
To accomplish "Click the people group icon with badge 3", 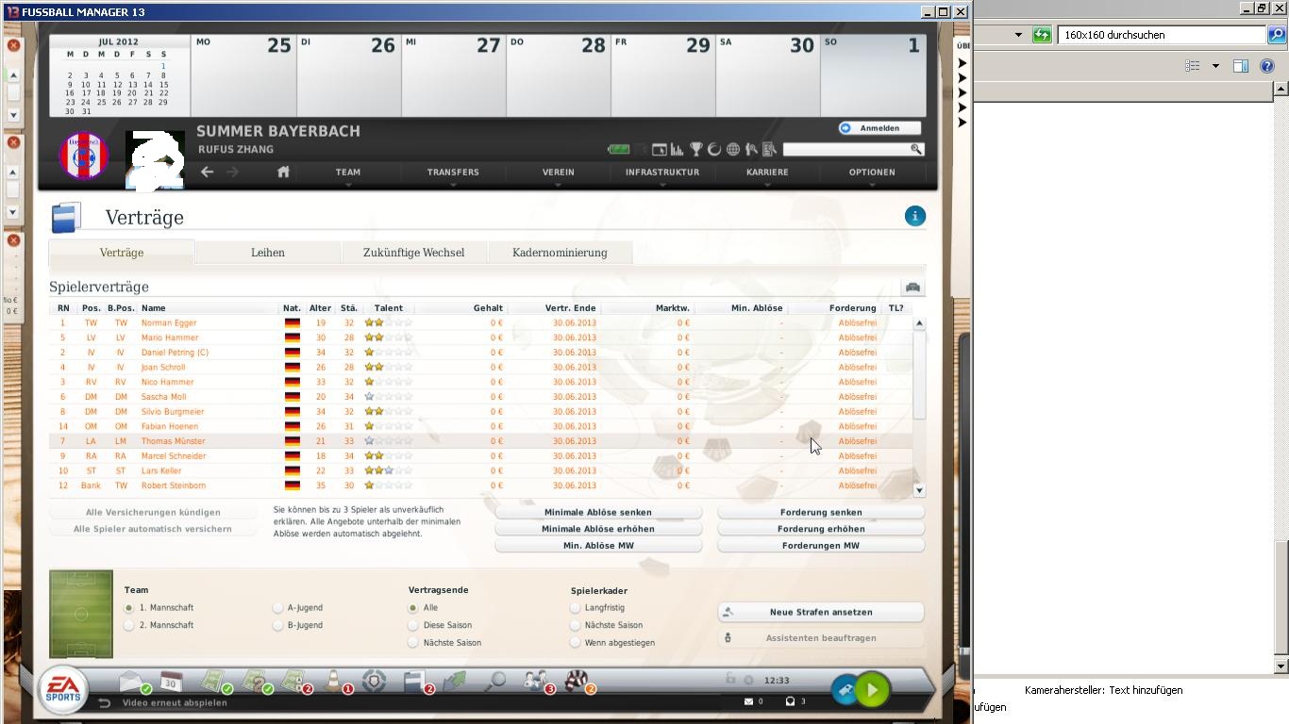I will pyautogui.click(x=536, y=681).
